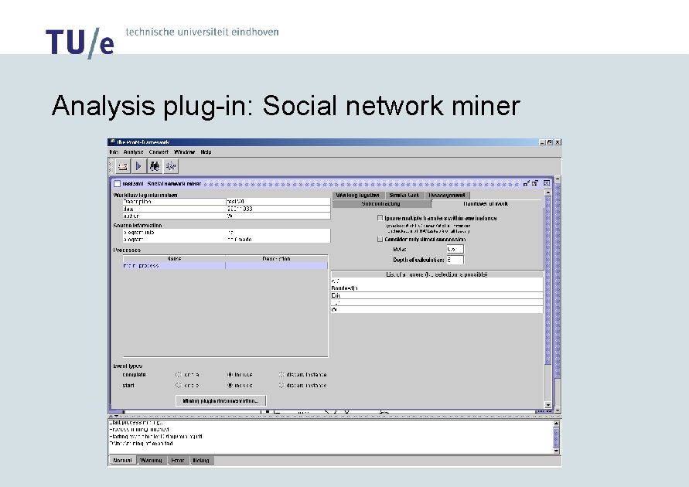Select "ignore" for the start event type
Image resolution: width=689 pixels, height=487 pixels.
coord(177,386)
